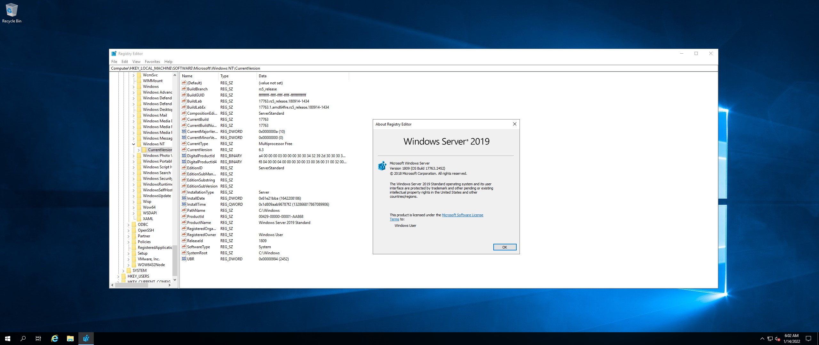Select the BuildBranch value icon
This screenshot has height=345, width=819.
[184, 89]
